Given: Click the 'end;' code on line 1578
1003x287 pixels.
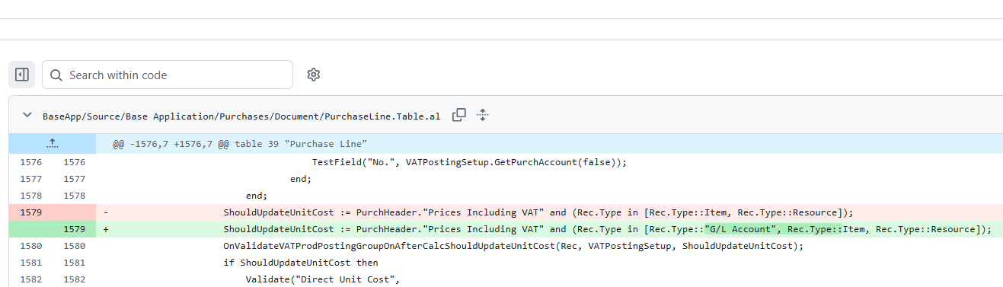Looking at the screenshot, I should (257, 196).
